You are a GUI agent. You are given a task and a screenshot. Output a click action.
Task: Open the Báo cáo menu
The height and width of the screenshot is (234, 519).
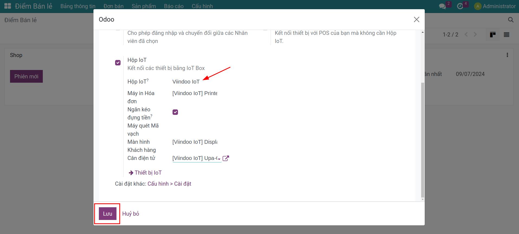(174, 6)
